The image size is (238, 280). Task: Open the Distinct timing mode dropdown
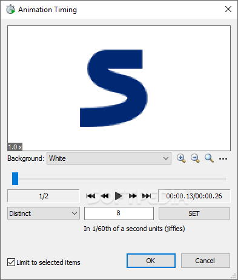pyautogui.click(x=44, y=213)
